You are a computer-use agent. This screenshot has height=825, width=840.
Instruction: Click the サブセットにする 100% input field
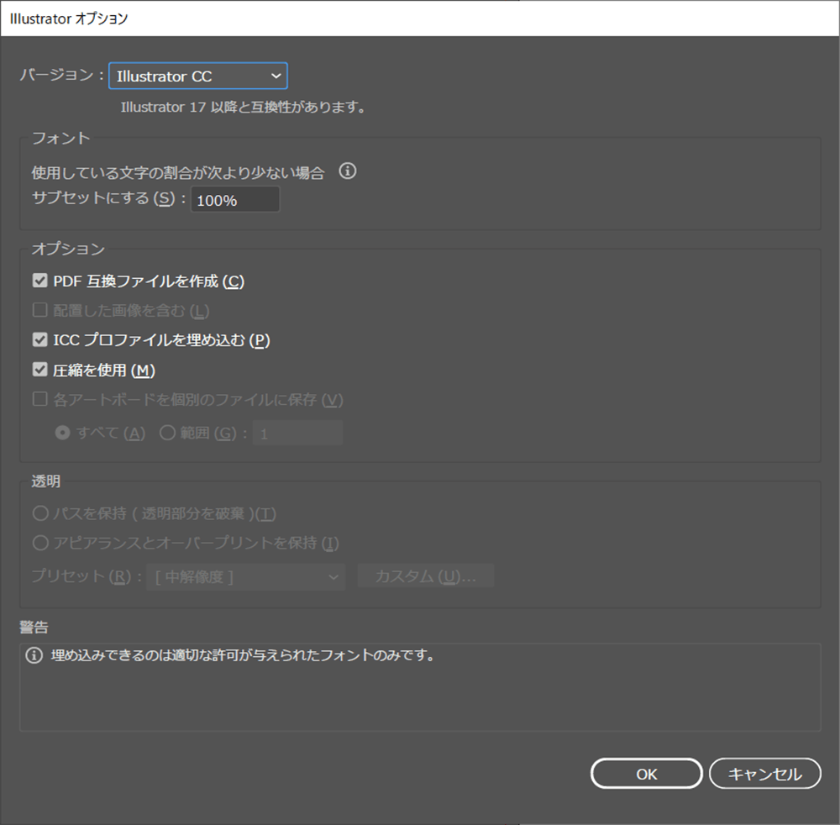(x=235, y=199)
